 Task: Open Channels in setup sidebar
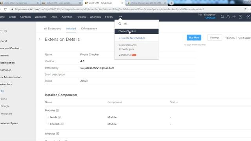[4, 55]
